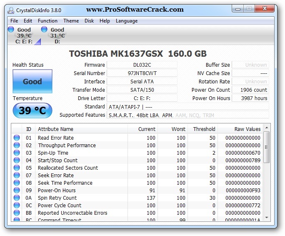Select the Spin-Up Time row name
Screen dimensions: 285x236
53,153
